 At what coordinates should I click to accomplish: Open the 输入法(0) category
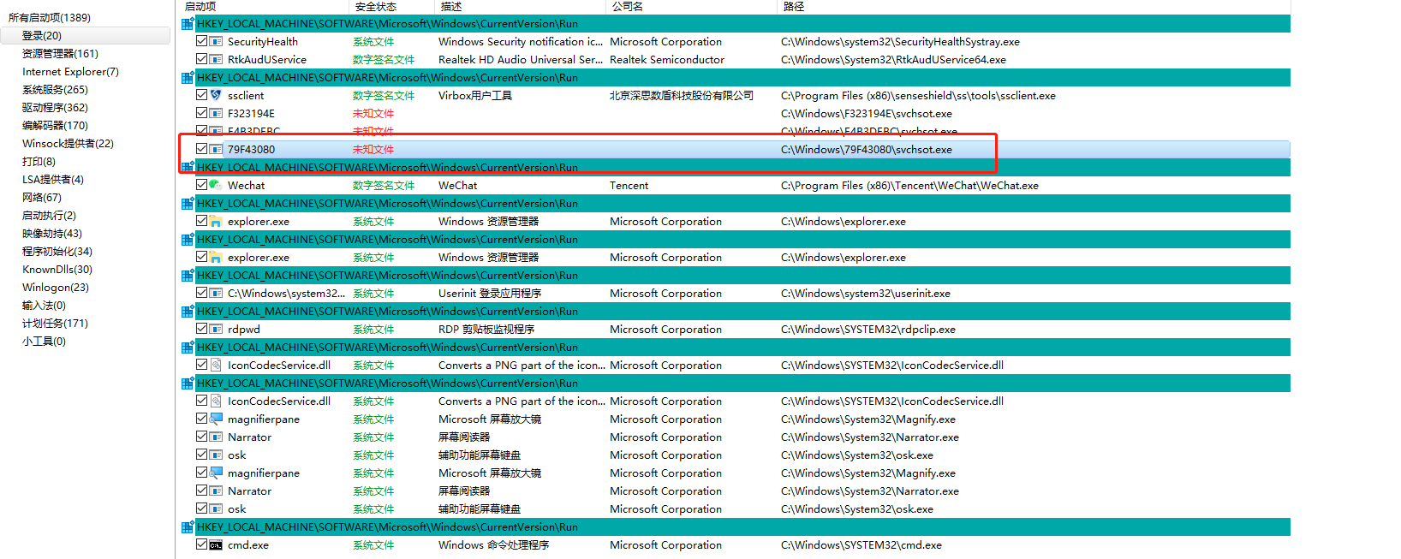pos(44,305)
